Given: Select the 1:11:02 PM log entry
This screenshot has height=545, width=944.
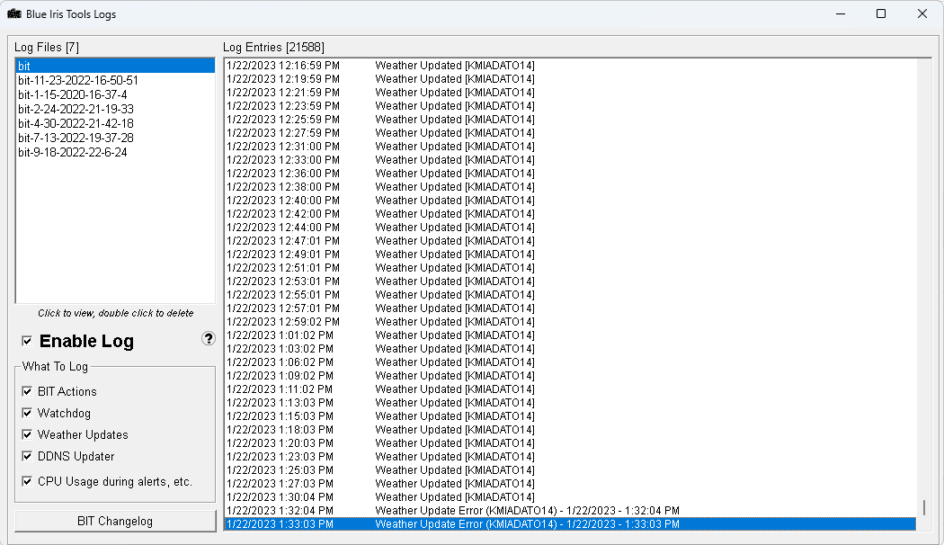Looking at the screenshot, I should point(570,389).
